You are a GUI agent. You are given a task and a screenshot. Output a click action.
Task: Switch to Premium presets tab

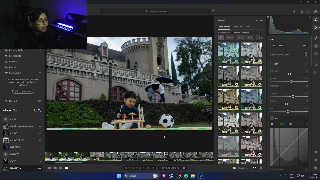(238, 27)
